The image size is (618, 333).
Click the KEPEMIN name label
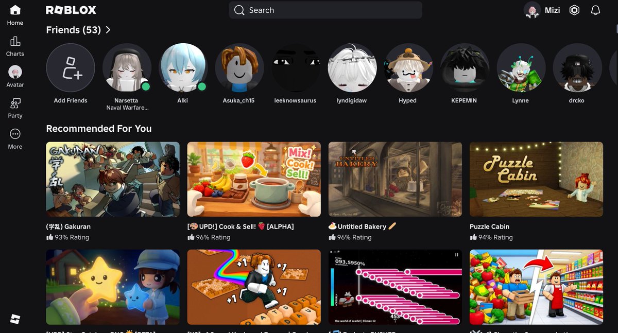pos(465,100)
